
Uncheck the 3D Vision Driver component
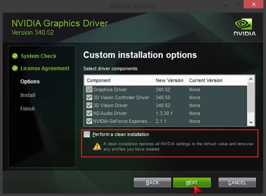pos(89,105)
